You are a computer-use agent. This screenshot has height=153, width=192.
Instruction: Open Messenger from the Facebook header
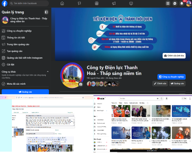coord(175,3)
